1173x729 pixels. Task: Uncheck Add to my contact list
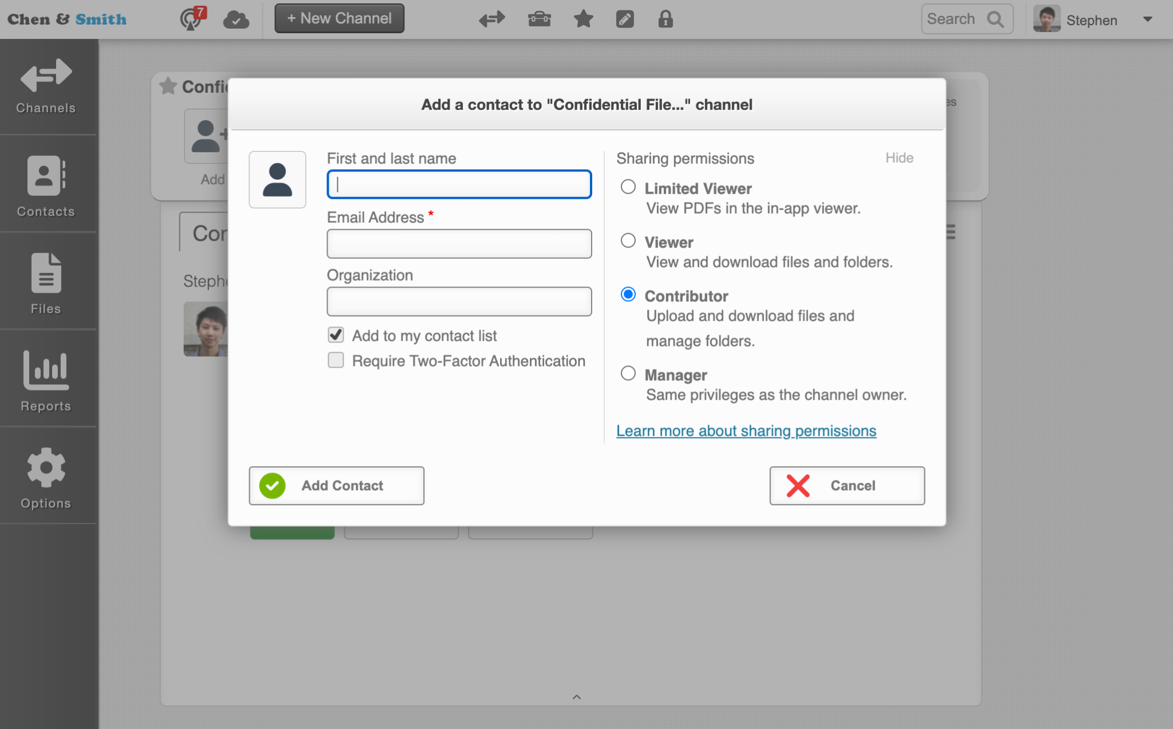pos(336,335)
